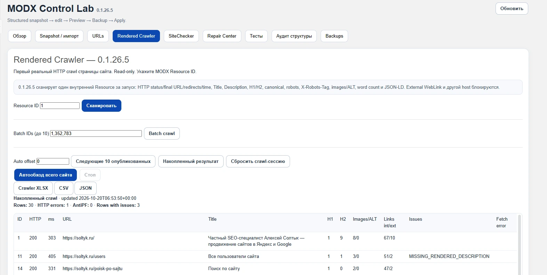Viewport: 547px width, 275px height.
Task: Open the URLs tab
Action: pos(98,36)
